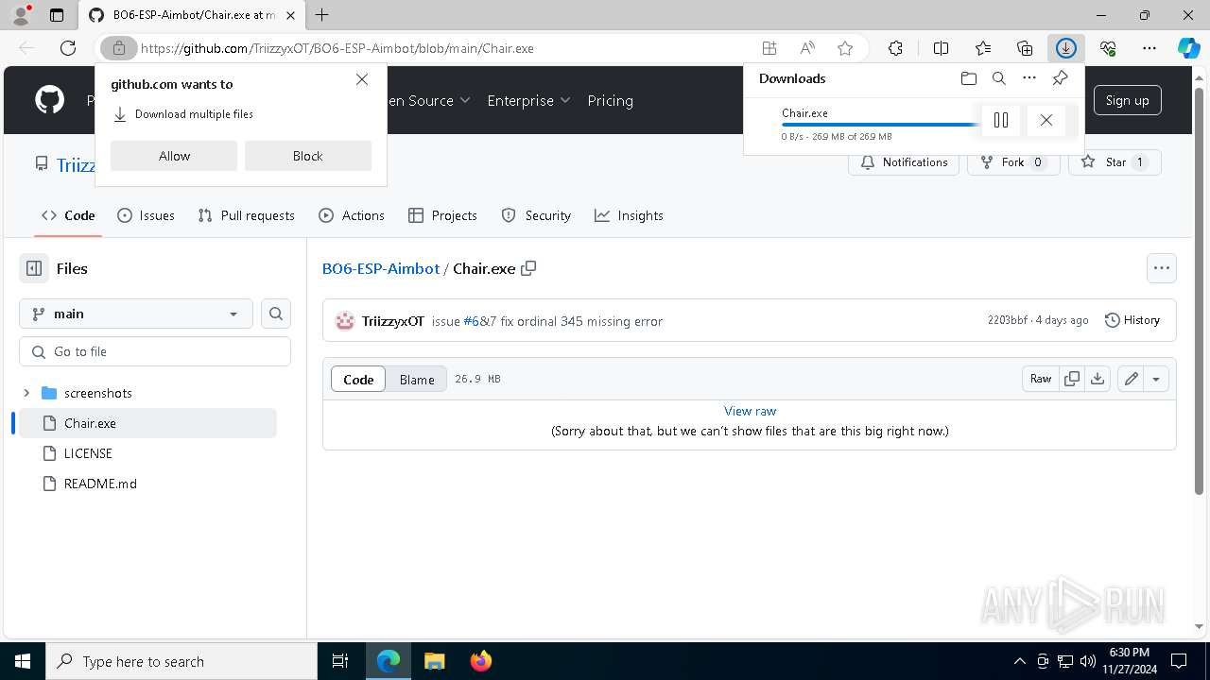Open Collections icon
1210x680 pixels.
tap(1025, 48)
